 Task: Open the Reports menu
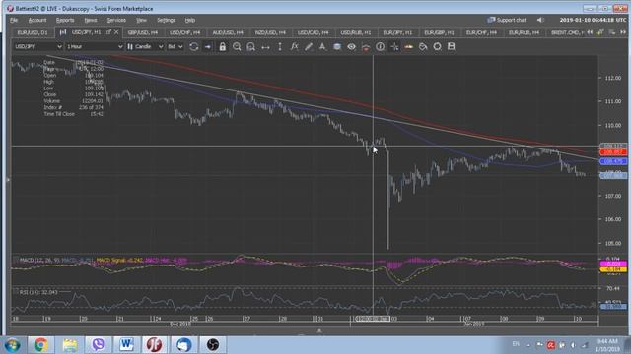[65, 20]
